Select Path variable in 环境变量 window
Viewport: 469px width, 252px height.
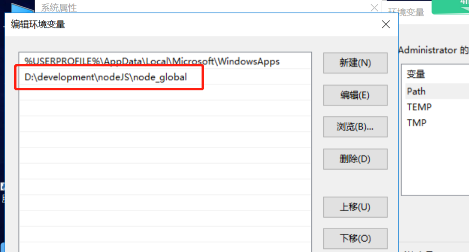pos(438,91)
